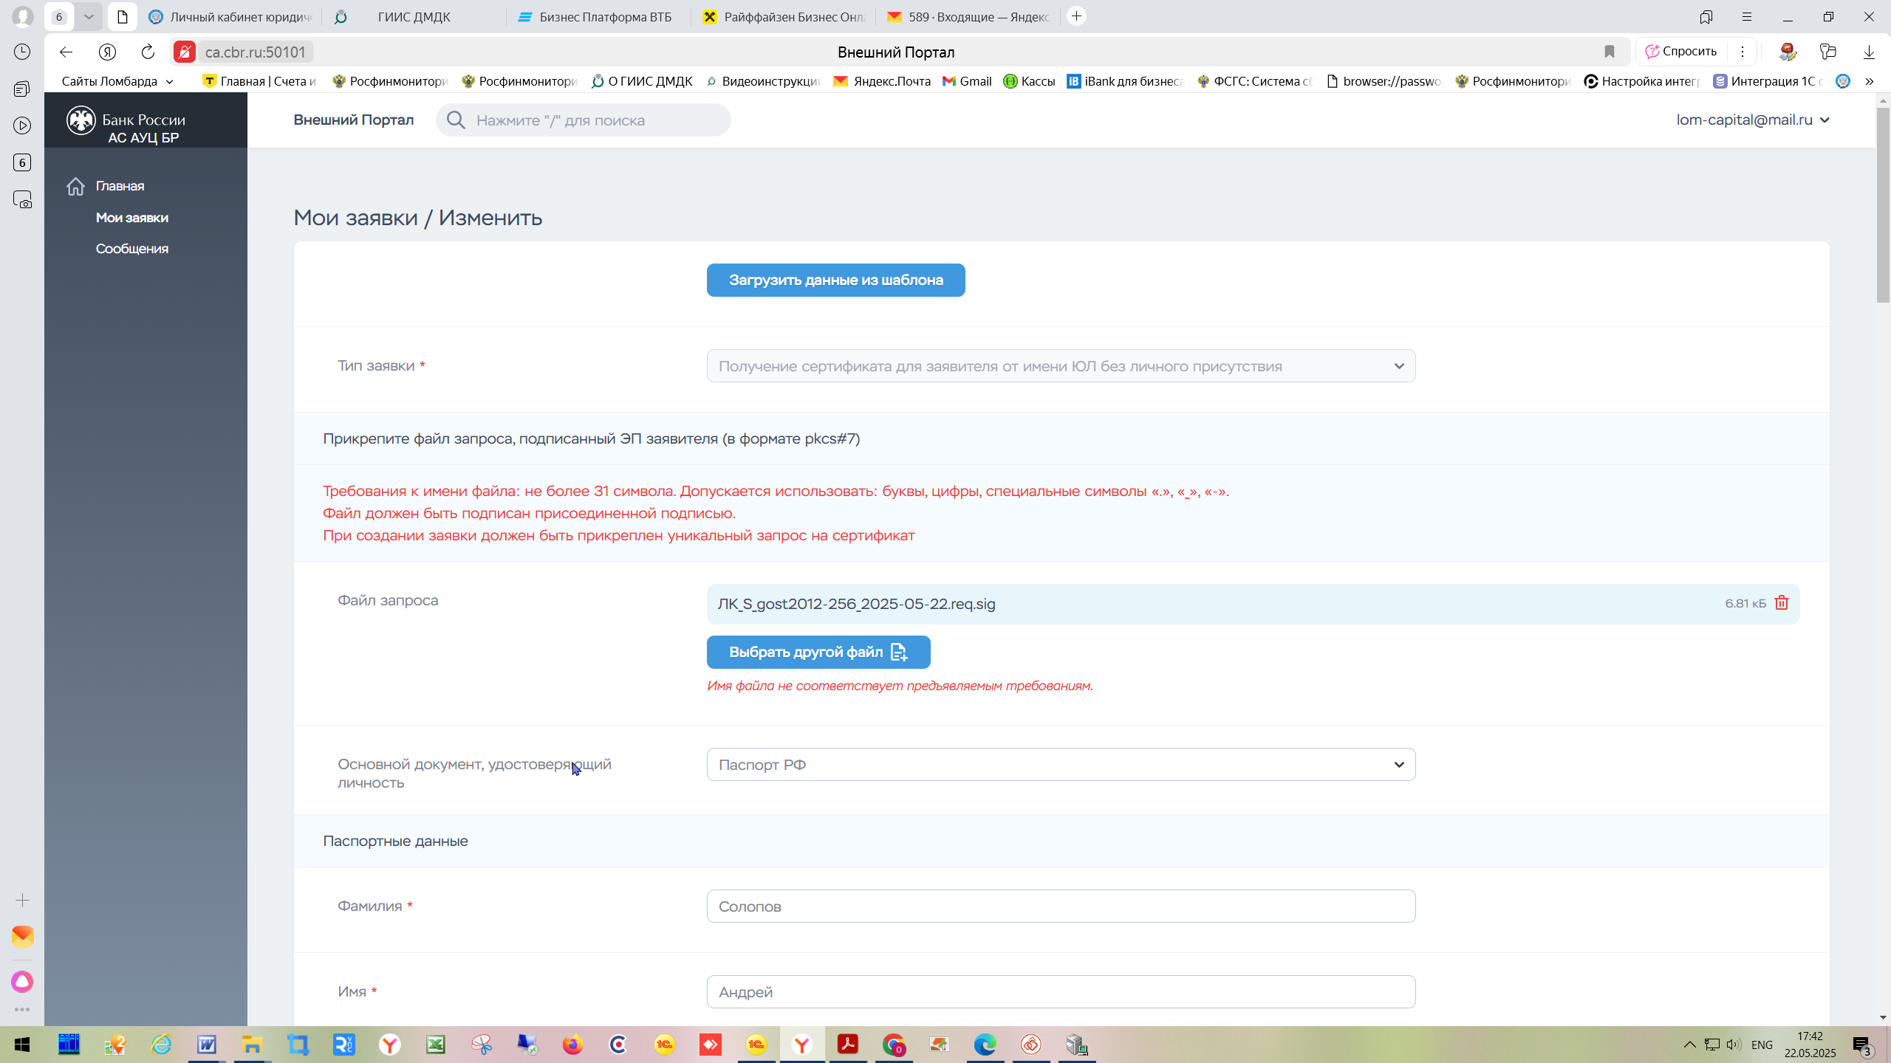Open the Gmail bookmark

967,81
